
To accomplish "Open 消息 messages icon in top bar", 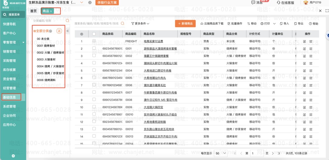I will tap(253, 2).
